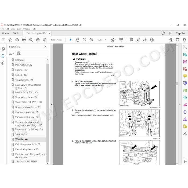Open the Attachments paperclip panel
Viewport: 188px width, 188px height.
click(3, 63)
